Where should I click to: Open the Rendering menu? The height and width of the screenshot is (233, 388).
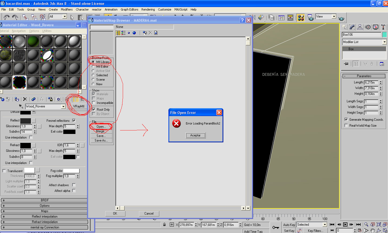pos(148,9)
